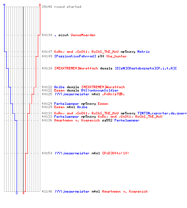
Task: Select the blue player name at 40:14
Action: [x=146, y=68]
